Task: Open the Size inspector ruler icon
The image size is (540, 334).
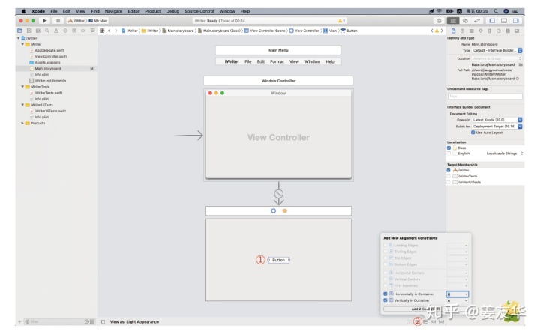Action: (489, 31)
